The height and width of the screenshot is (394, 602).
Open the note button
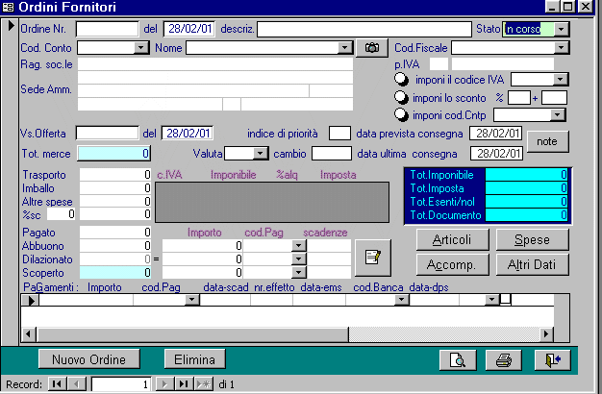click(x=547, y=141)
